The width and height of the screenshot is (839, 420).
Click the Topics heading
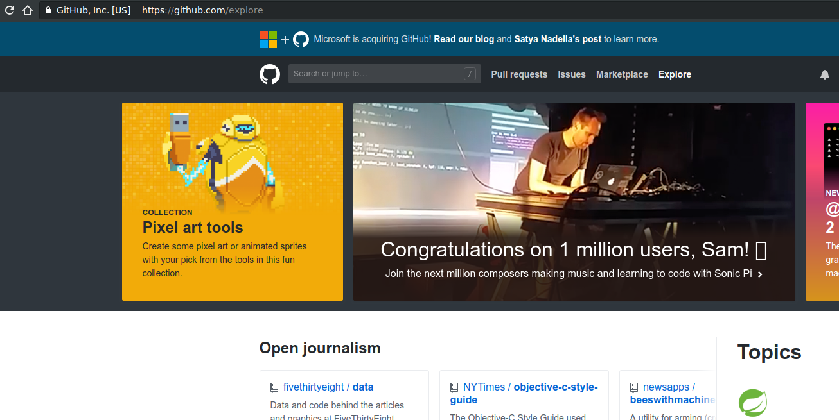click(770, 352)
